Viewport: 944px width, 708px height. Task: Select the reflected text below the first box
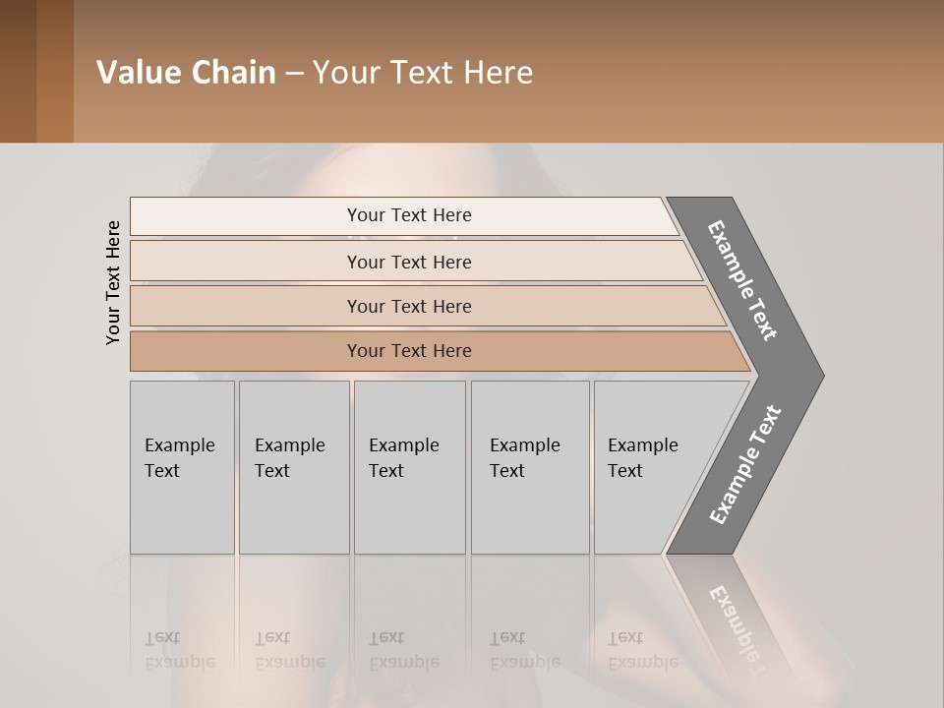tap(179, 651)
